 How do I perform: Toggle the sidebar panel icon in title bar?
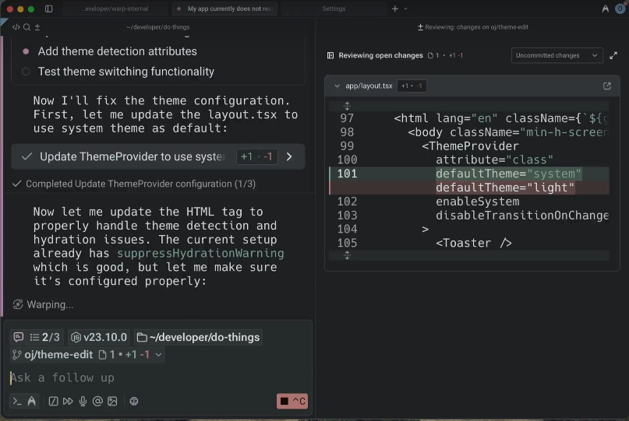[x=49, y=9]
